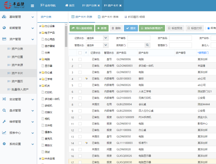Expand the 办公桌 tree node
216x164 pixels.
click(40, 72)
